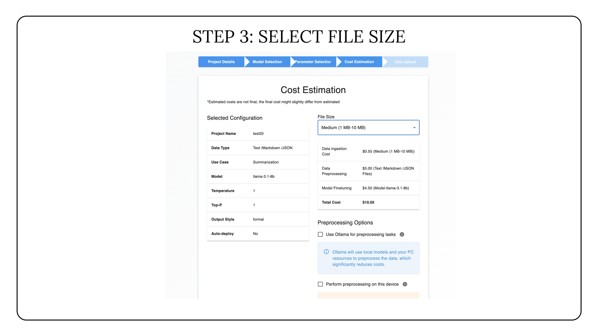598x336 pixels.
Task: Click the Model row showing llama-3.1-8b
Action: click(258, 177)
